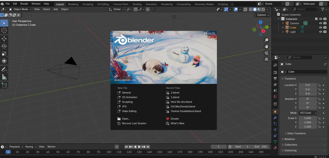Image resolution: width=329 pixels, height=158 pixels.
Task: Open the Modifiers wrench tab
Action: [x=275, y=118]
